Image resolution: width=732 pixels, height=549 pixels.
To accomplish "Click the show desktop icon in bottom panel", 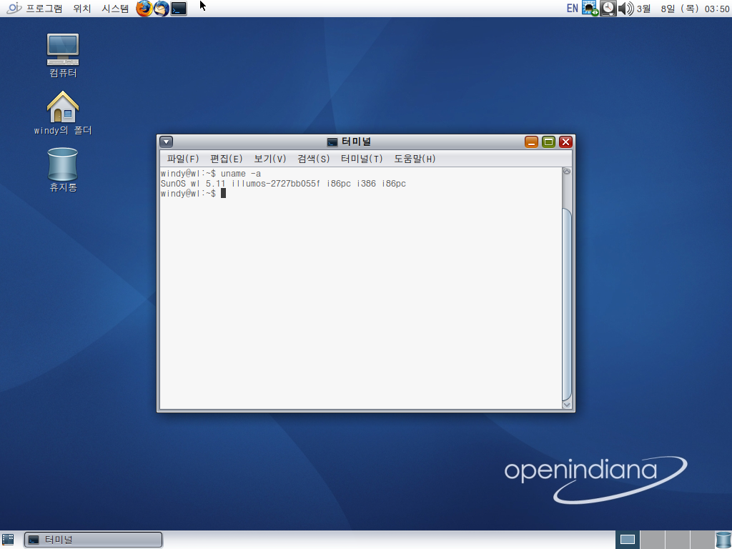I will coord(9,540).
